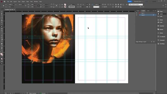This screenshot has height=94, width=167.
Task: Open the rotation angle dropdown
Action: 49,5
